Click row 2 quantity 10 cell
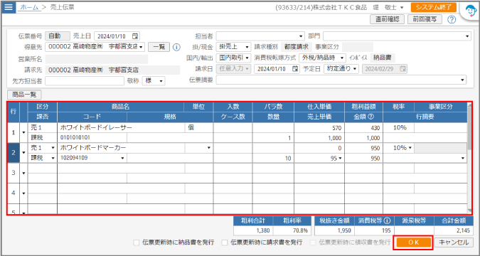The width and height of the screenshot is (480, 256). tap(273, 159)
